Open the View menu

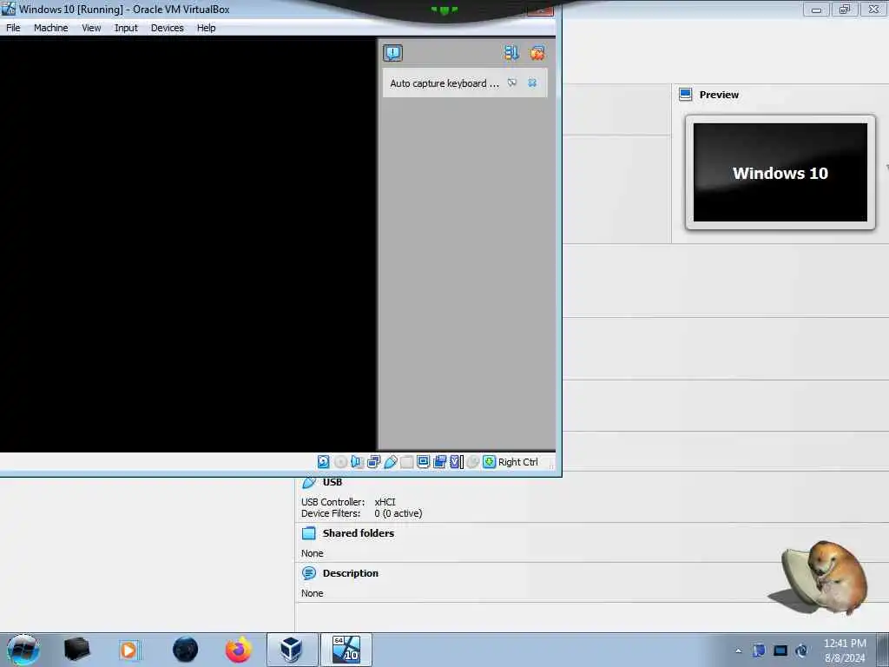click(x=91, y=28)
